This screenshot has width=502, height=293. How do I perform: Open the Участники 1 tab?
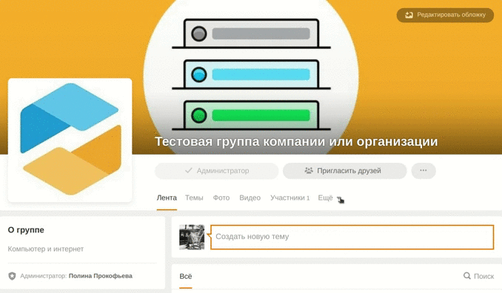290,198
